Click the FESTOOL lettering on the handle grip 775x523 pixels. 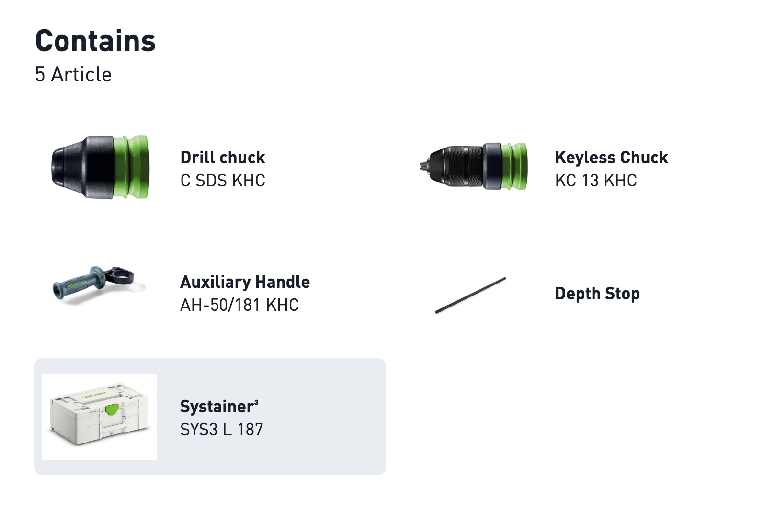77,284
